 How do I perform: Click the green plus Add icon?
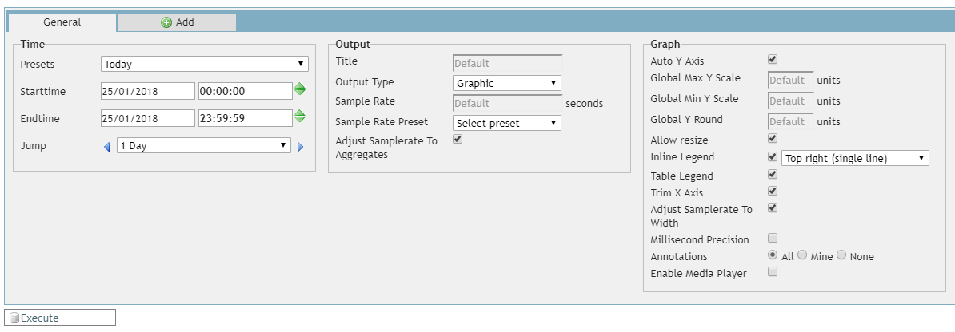(166, 22)
